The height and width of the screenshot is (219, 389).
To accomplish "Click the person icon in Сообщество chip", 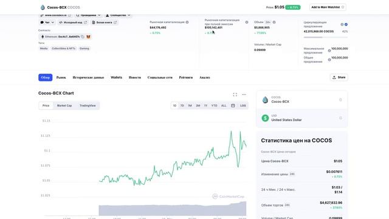I will coord(107,15).
